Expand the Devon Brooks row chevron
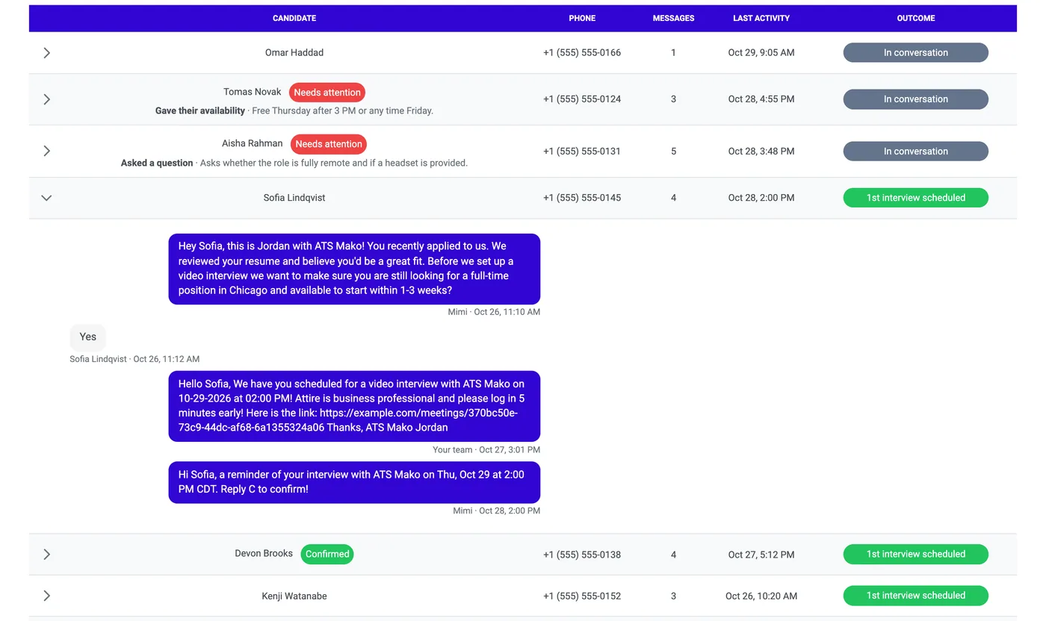 (x=46, y=555)
